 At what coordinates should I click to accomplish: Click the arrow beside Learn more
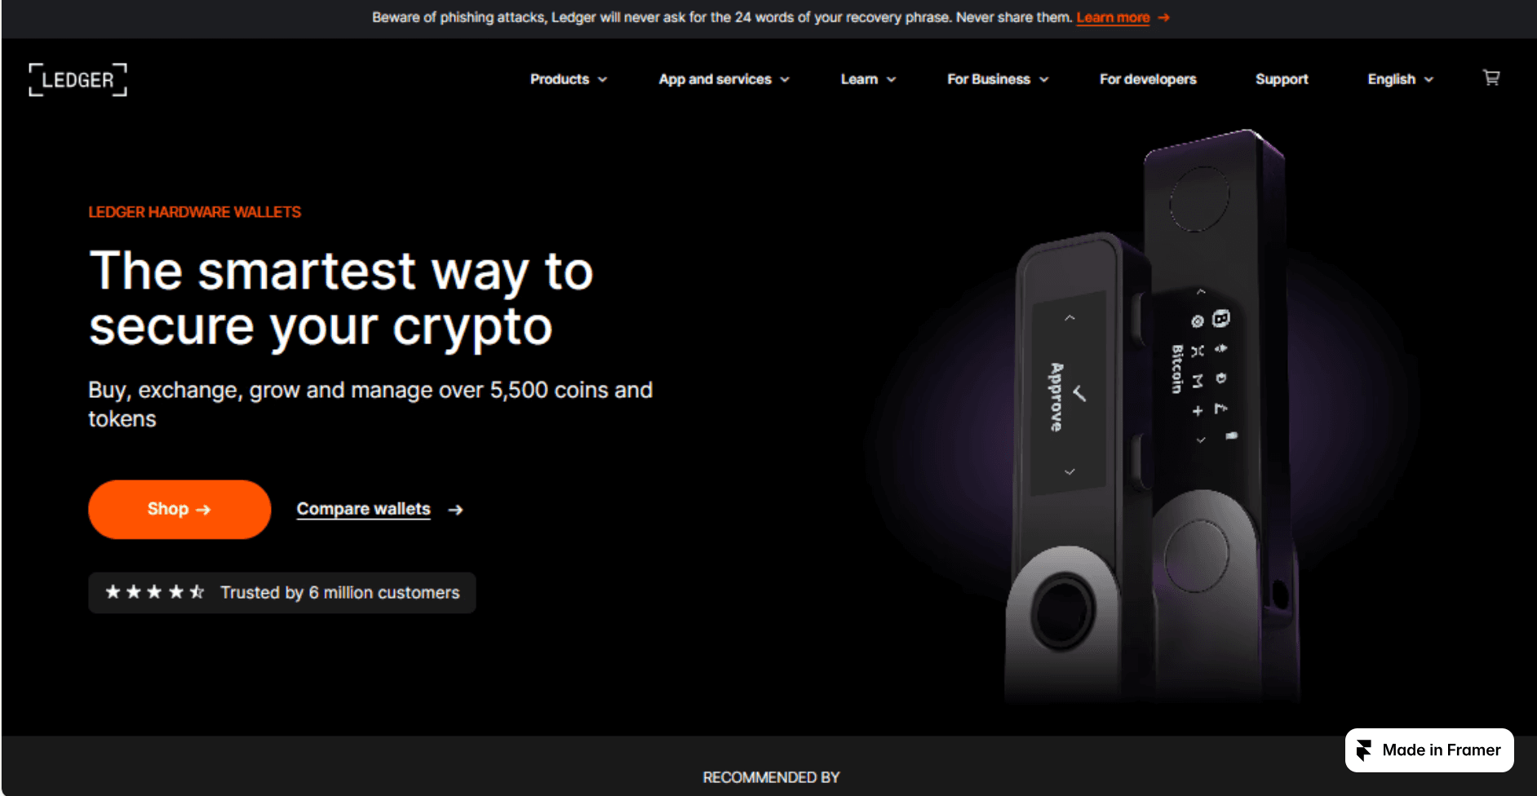click(1164, 17)
